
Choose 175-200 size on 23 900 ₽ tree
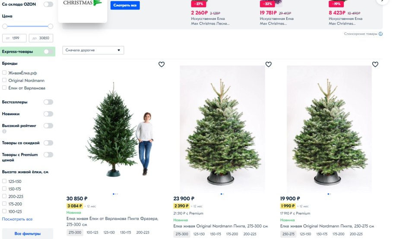[232, 234]
